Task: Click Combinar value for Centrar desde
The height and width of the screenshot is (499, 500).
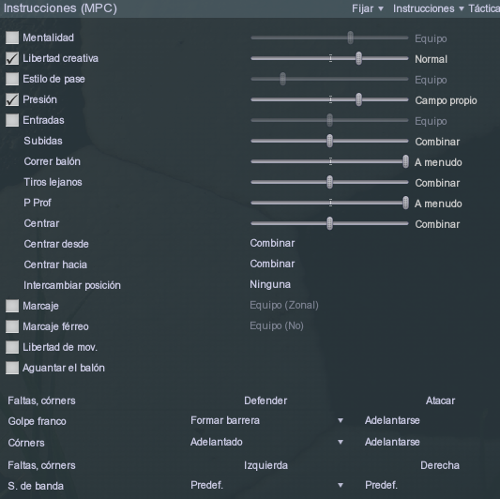Action: tap(272, 243)
